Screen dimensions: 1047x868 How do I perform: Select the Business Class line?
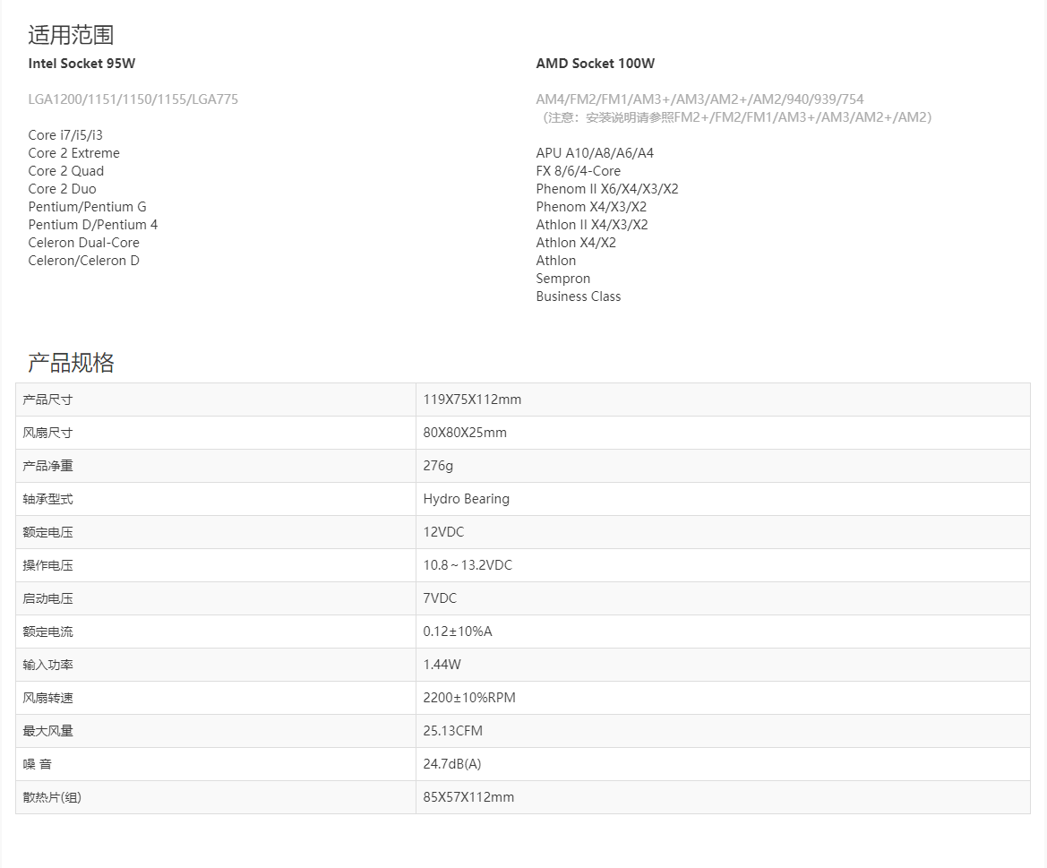[x=579, y=297]
